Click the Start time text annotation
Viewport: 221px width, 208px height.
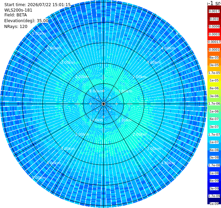(x=37, y=5)
